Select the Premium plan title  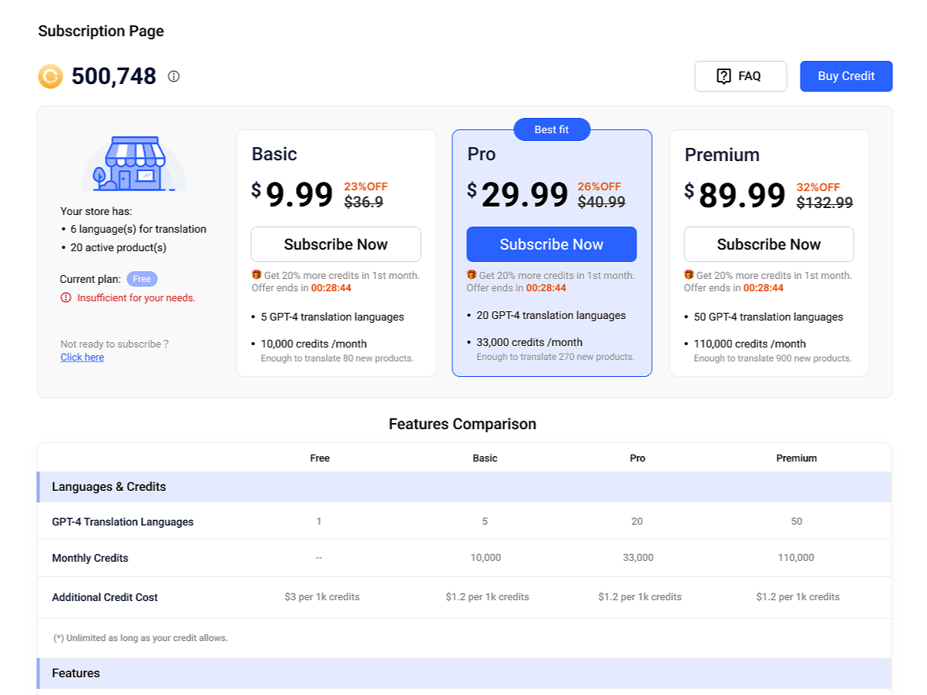722,155
